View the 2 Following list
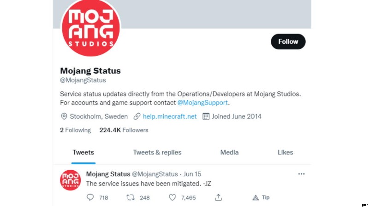This screenshot has height=207, width=369. 75,130
